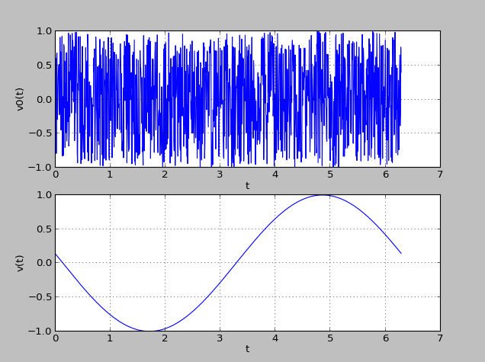The height and width of the screenshot is (362, 485).
Task: Click the v(t) y-axis label
Action: 20,264
